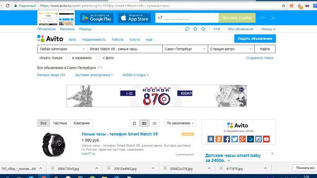The height and width of the screenshot is (178, 317).
Task: Expand options for 3664.750x0.jpg download
Action: (x=97, y=168)
